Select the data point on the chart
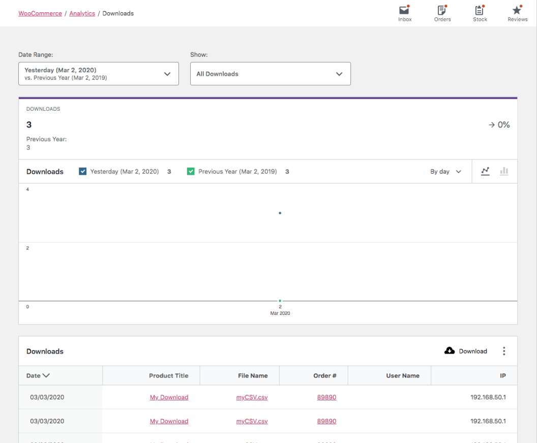 [x=280, y=213]
